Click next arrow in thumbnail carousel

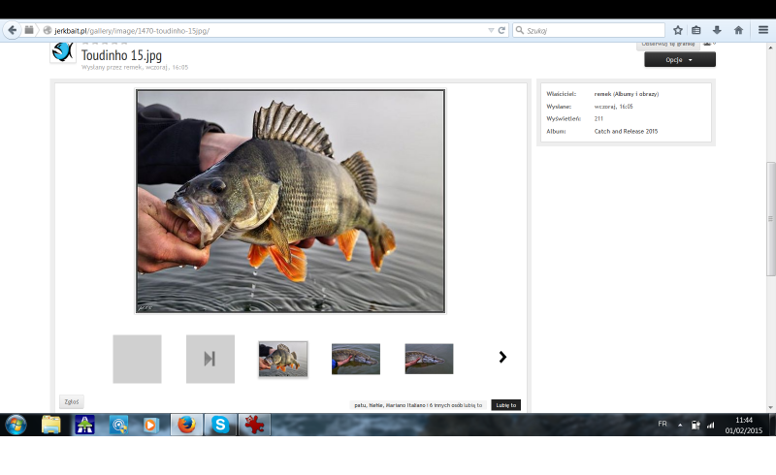point(502,357)
